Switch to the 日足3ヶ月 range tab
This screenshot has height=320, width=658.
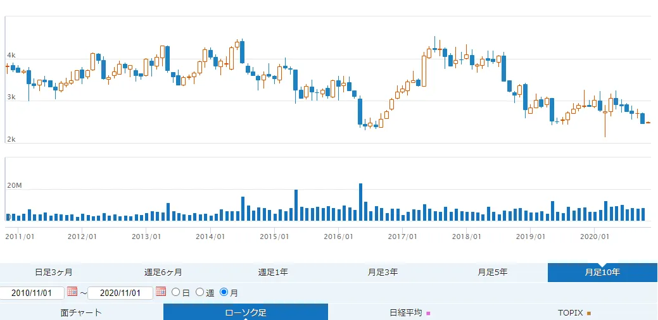pos(54,272)
